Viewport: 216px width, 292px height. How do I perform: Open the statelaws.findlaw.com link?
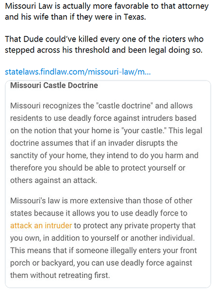point(77,72)
